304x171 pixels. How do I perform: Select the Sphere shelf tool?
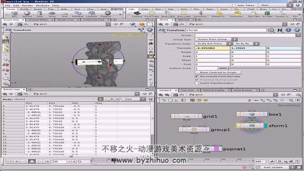27,14
